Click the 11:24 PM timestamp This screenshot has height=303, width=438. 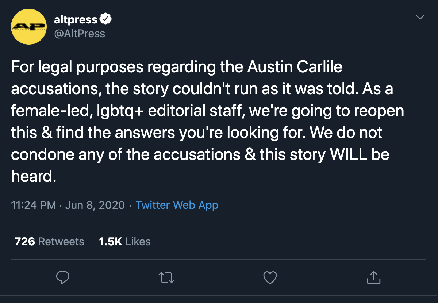coord(34,205)
